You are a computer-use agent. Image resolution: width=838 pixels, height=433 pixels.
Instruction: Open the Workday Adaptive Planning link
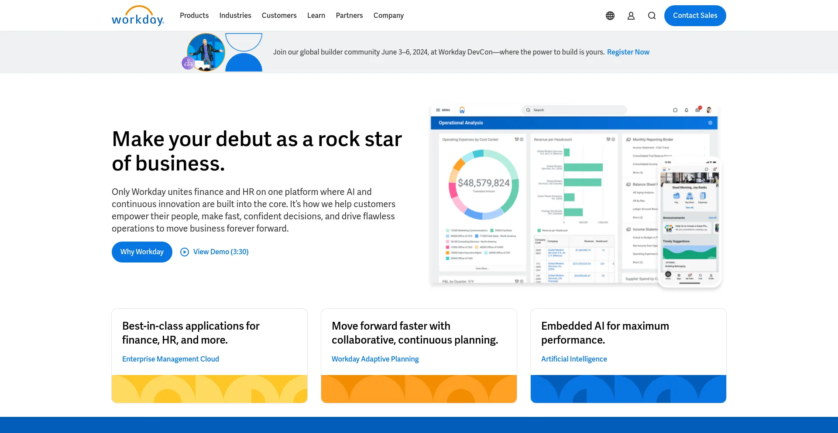pyautogui.click(x=375, y=359)
